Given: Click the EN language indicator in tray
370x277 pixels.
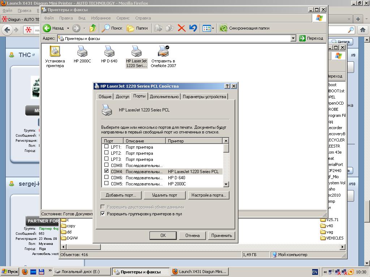Looking at the screenshot, I should 315,272.
